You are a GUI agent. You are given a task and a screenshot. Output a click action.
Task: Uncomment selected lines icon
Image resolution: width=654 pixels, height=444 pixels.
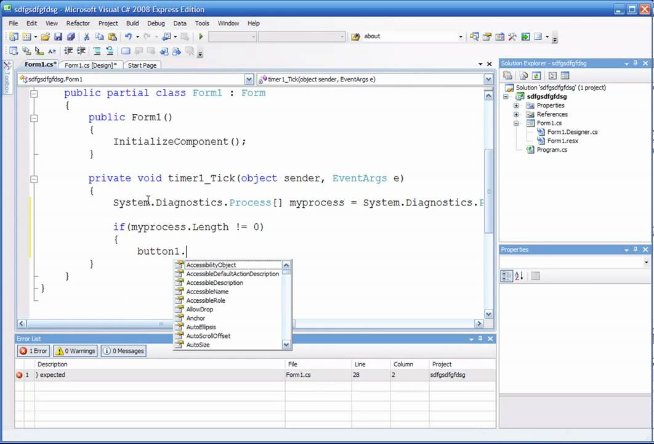[110, 51]
